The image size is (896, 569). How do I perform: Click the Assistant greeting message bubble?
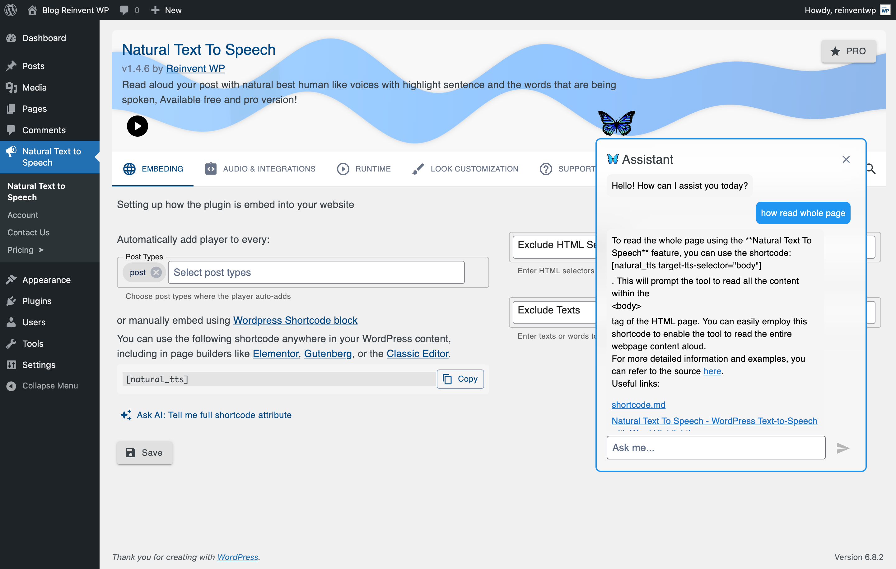click(679, 186)
